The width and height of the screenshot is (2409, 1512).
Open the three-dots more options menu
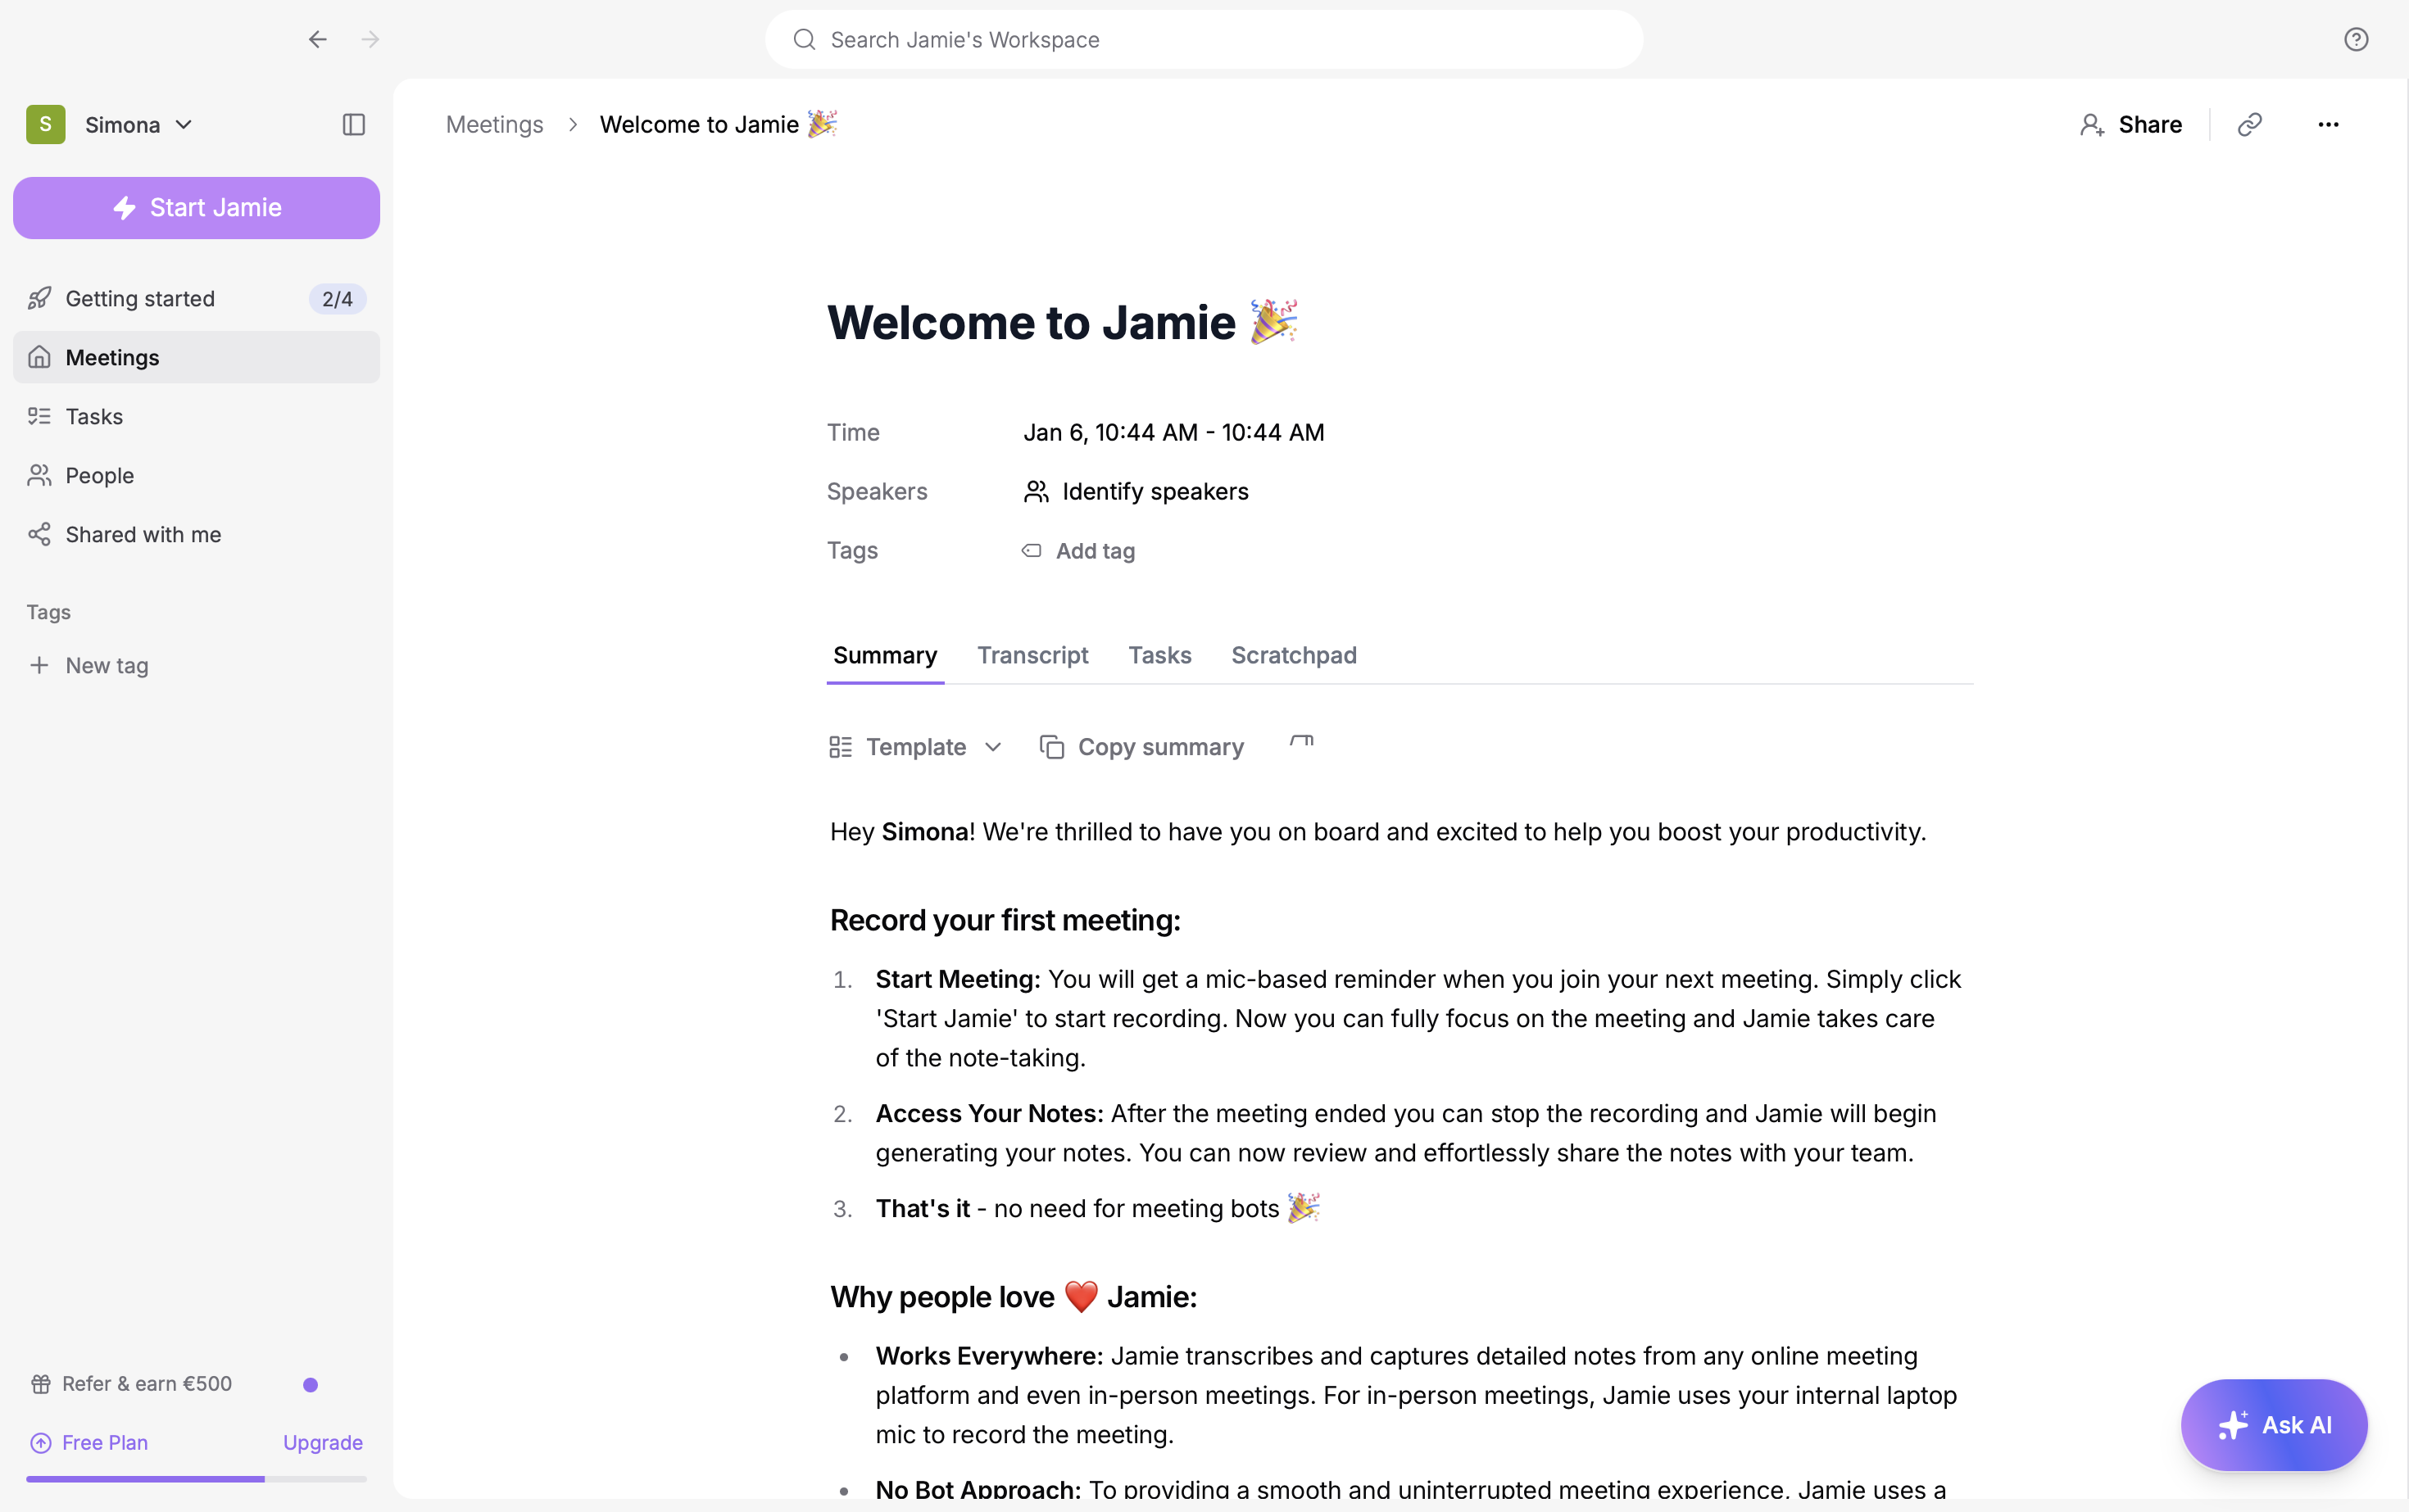(2327, 125)
